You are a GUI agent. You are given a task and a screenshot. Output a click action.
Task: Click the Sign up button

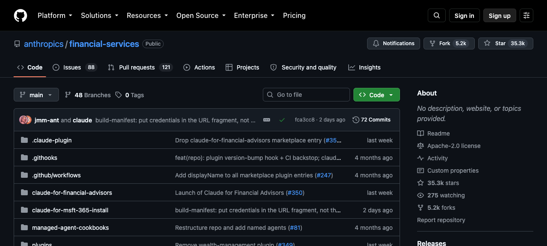click(x=500, y=15)
